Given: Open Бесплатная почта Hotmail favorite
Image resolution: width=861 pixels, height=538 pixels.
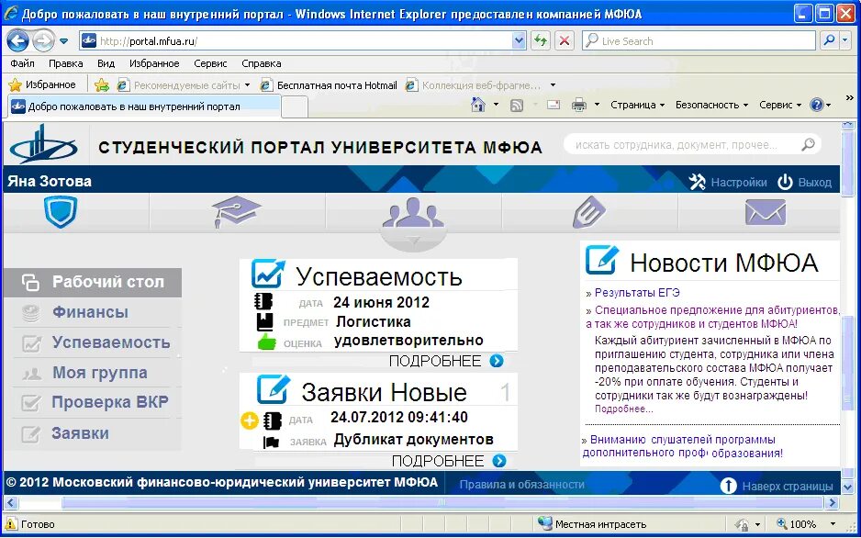Looking at the screenshot, I should pyautogui.click(x=329, y=85).
